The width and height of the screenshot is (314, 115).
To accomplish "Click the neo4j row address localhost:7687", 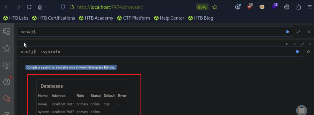I will click(63, 104).
